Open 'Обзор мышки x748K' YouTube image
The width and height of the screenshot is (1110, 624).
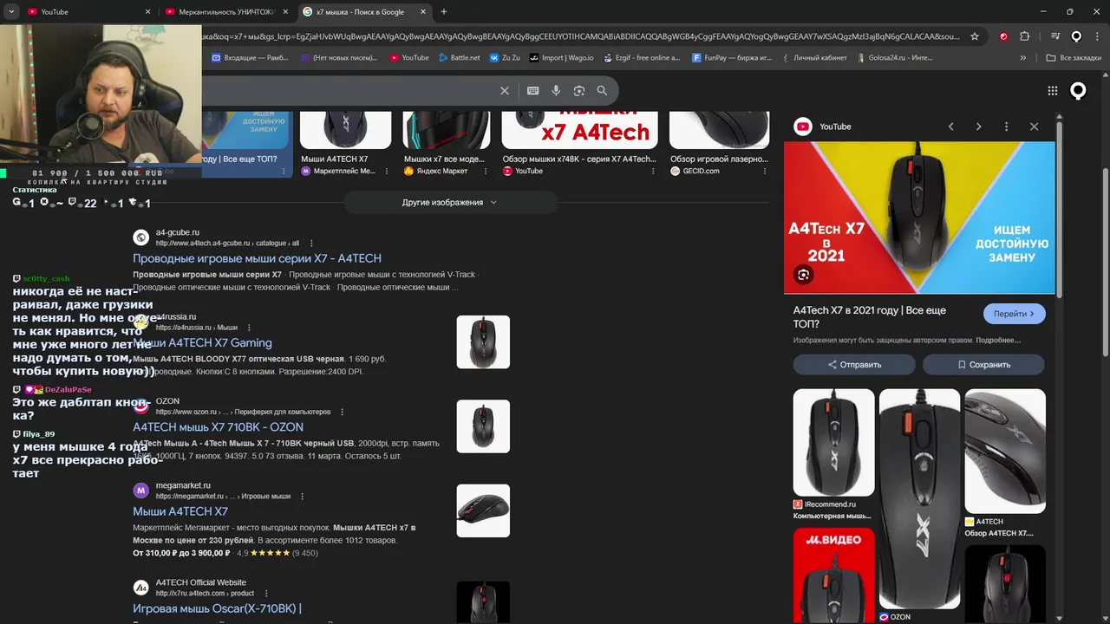(579, 130)
